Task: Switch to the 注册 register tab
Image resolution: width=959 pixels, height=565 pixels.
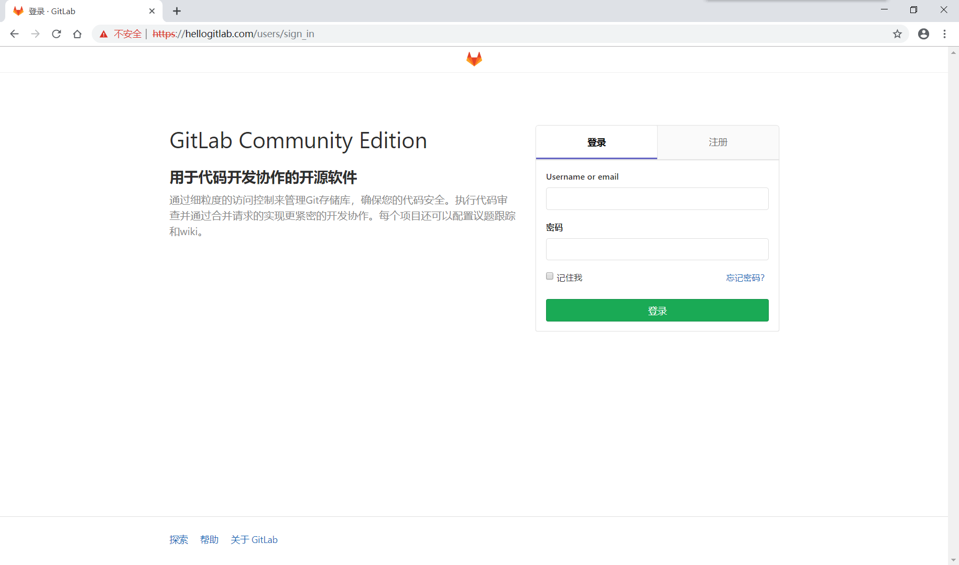Action: point(718,142)
